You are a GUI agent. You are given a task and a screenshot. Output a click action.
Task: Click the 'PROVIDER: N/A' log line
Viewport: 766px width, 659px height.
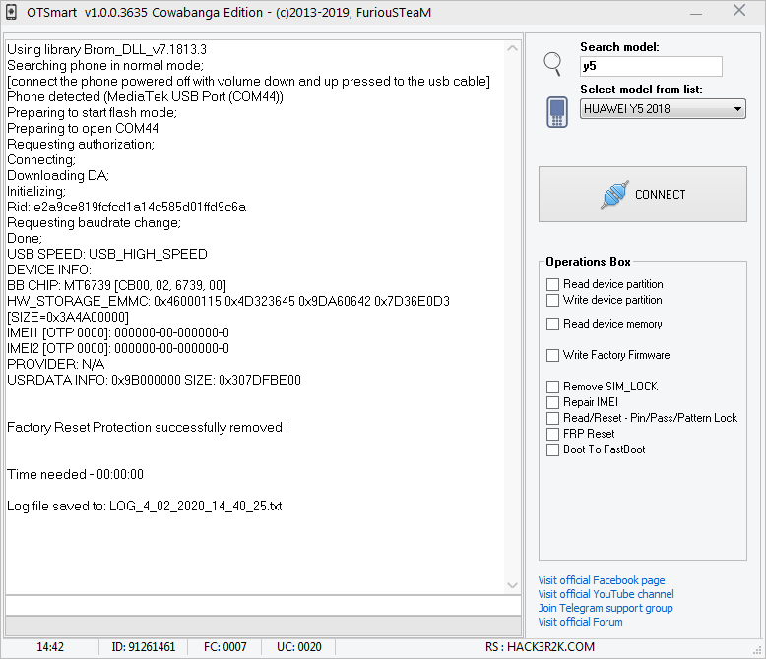point(56,364)
